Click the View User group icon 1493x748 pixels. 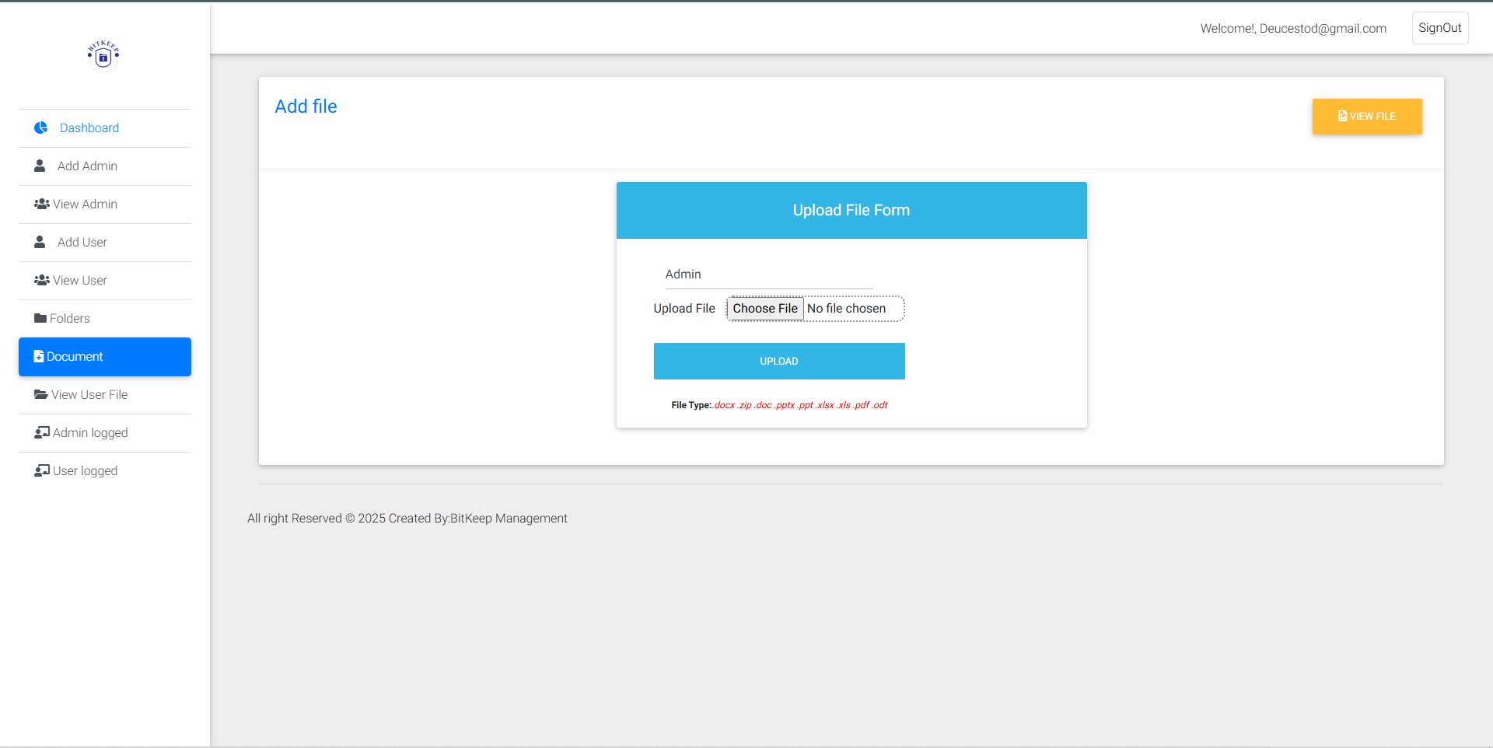tap(42, 280)
